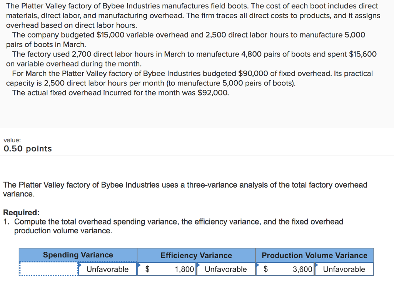The height and width of the screenshot is (287, 394).
Task: Click the Production Volume Variance column header
Action: (314, 255)
